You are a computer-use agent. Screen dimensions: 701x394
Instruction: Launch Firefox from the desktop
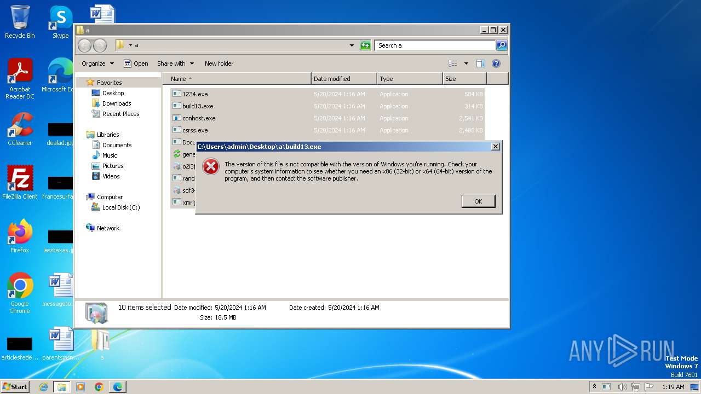coord(20,236)
